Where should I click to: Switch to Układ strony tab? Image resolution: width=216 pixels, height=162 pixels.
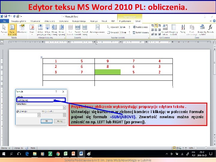pyautogui.click(x=49, y=21)
